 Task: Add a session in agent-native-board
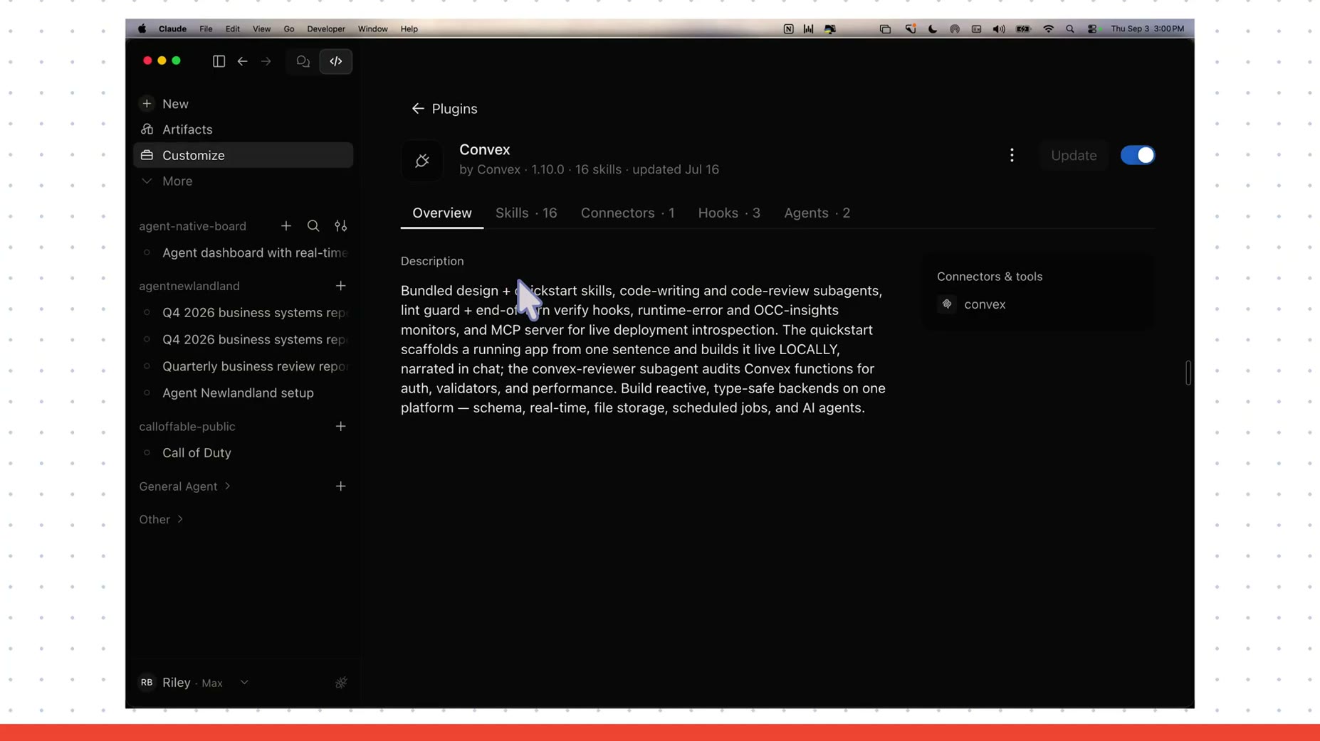pos(286,226)
